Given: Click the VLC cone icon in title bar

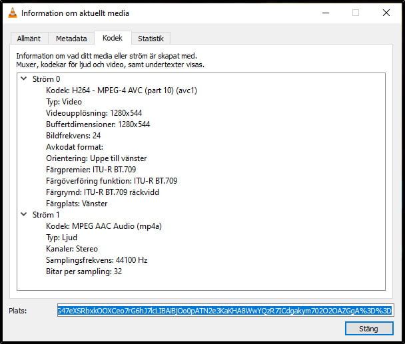Looking at the screenshot, I should [x=13, y=13].
